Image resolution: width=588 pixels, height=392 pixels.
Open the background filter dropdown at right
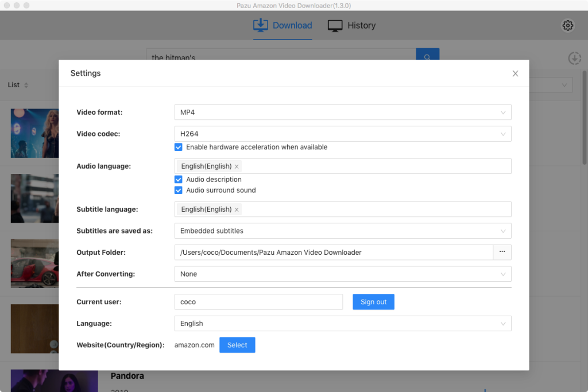pyautogui.click(x=551, y=85)
